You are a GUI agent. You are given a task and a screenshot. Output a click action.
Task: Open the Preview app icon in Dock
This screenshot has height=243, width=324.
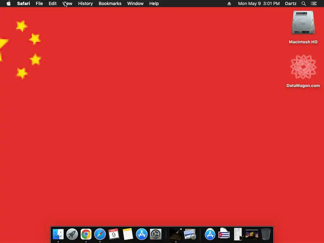click(190, 234)
